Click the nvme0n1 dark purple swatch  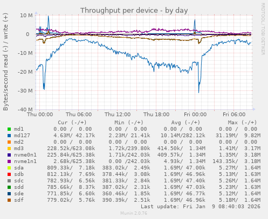click(9, 155)
